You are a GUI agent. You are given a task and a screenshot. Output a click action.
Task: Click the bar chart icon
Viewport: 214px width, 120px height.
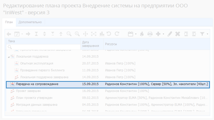click(x=102, y=34)
